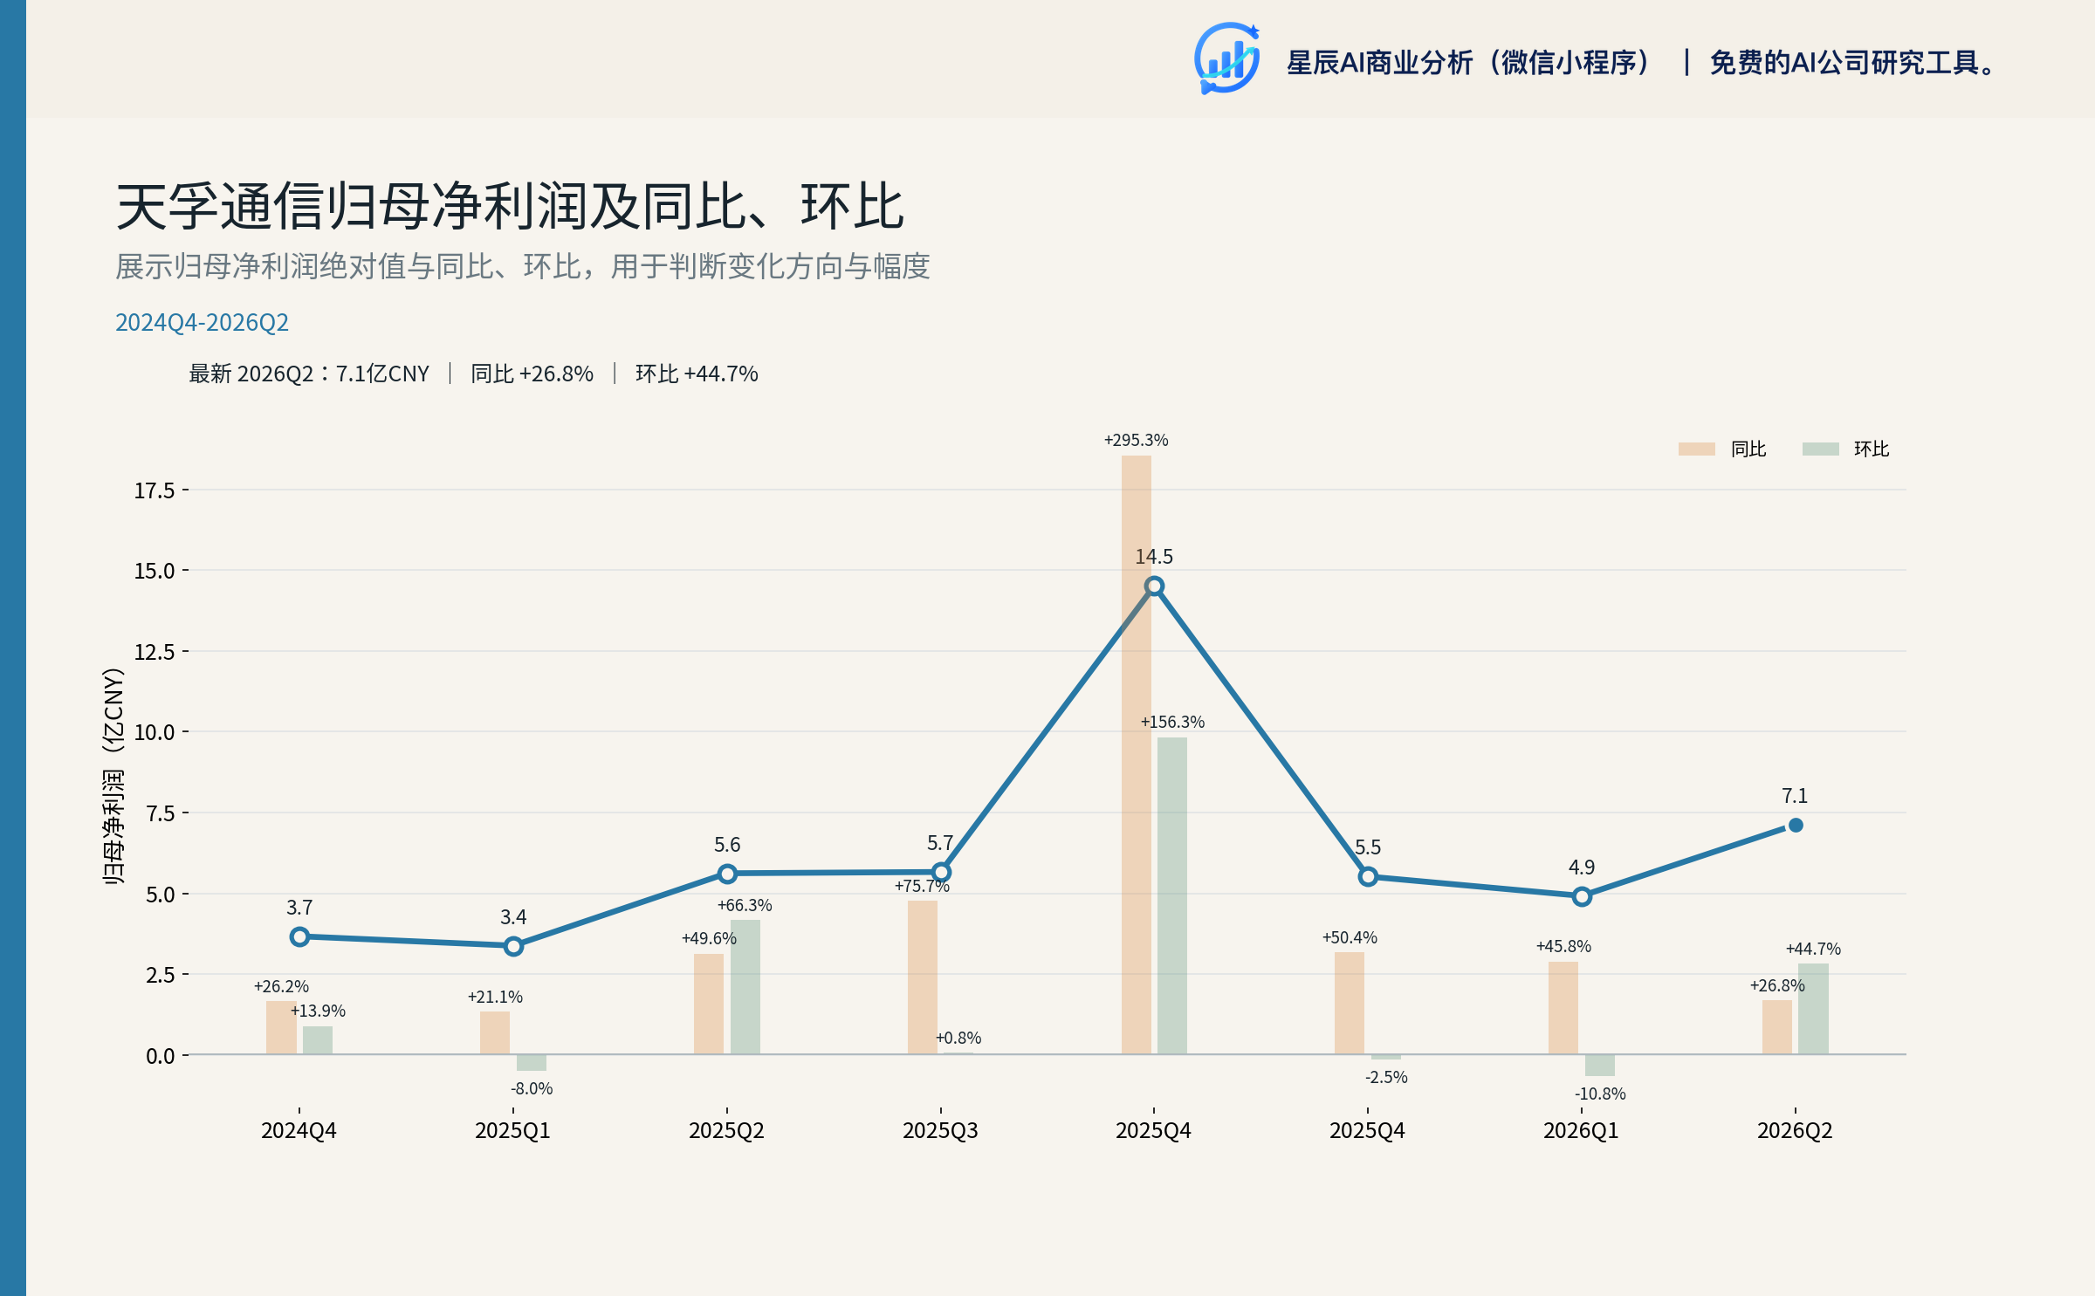Screen dimensions: 2095x1296
Task: Click the 星辰AI chart logo icon
Action: pos(1226,58)
